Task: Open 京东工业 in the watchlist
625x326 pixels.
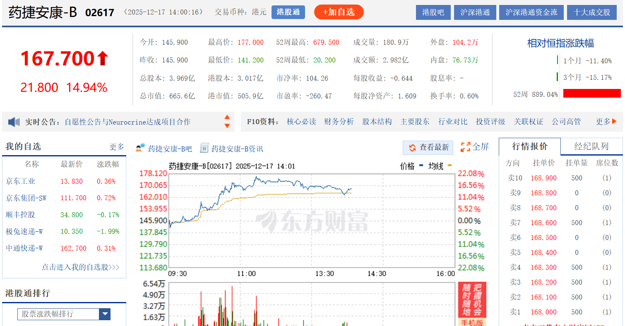Action: 21,181
